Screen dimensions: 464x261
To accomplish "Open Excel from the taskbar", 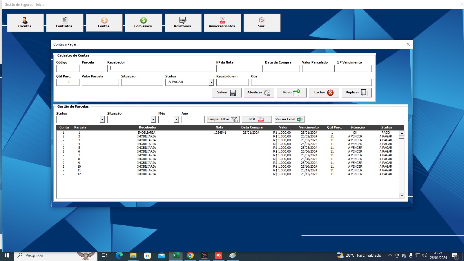I will point(176,255).
